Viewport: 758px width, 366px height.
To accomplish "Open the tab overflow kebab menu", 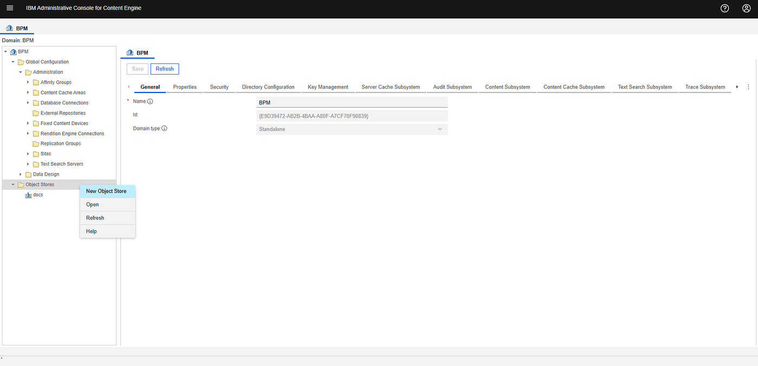I will tap(749, 86).
